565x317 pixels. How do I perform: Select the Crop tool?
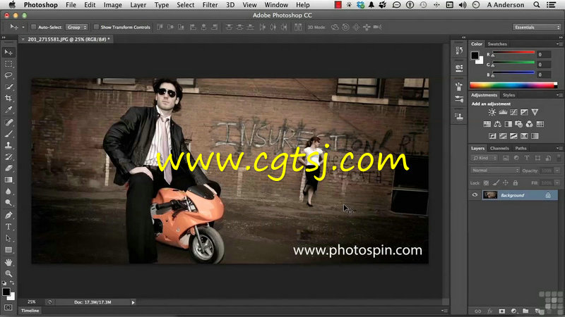click(x=8, y=98)
